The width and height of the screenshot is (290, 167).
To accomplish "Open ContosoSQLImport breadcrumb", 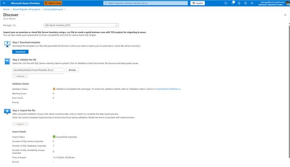I will click(53, 9).
